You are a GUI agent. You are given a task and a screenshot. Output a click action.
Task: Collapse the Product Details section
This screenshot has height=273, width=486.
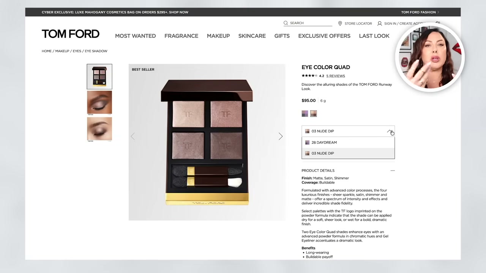(x=393, y=171)
